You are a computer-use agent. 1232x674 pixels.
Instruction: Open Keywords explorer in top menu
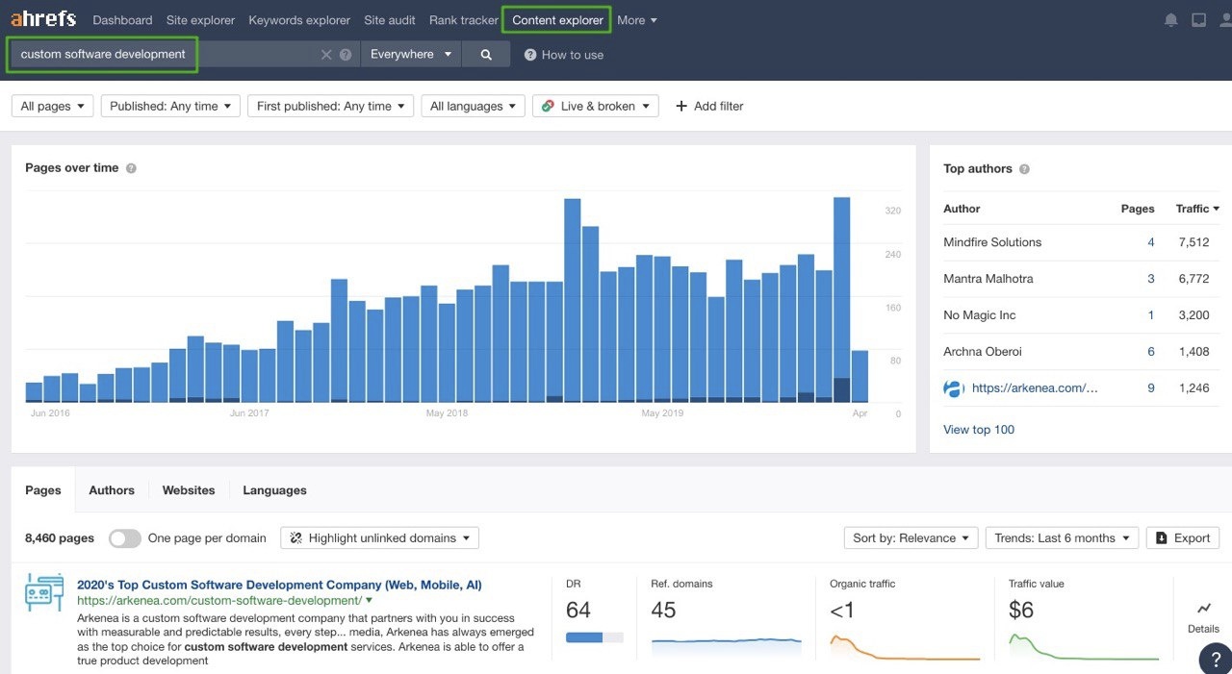299,20
